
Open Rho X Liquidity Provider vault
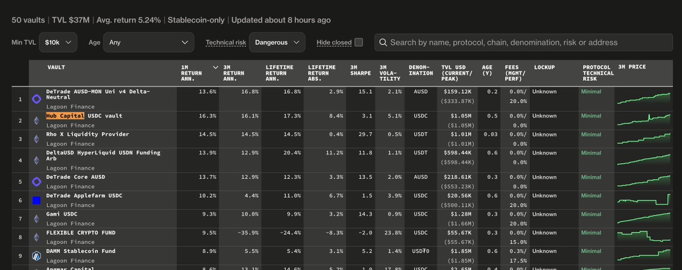88,134
